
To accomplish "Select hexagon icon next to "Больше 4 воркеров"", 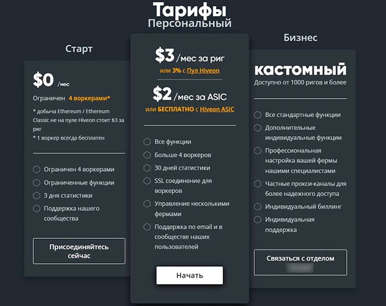I will pyautogui.click(x=147, y=155).
